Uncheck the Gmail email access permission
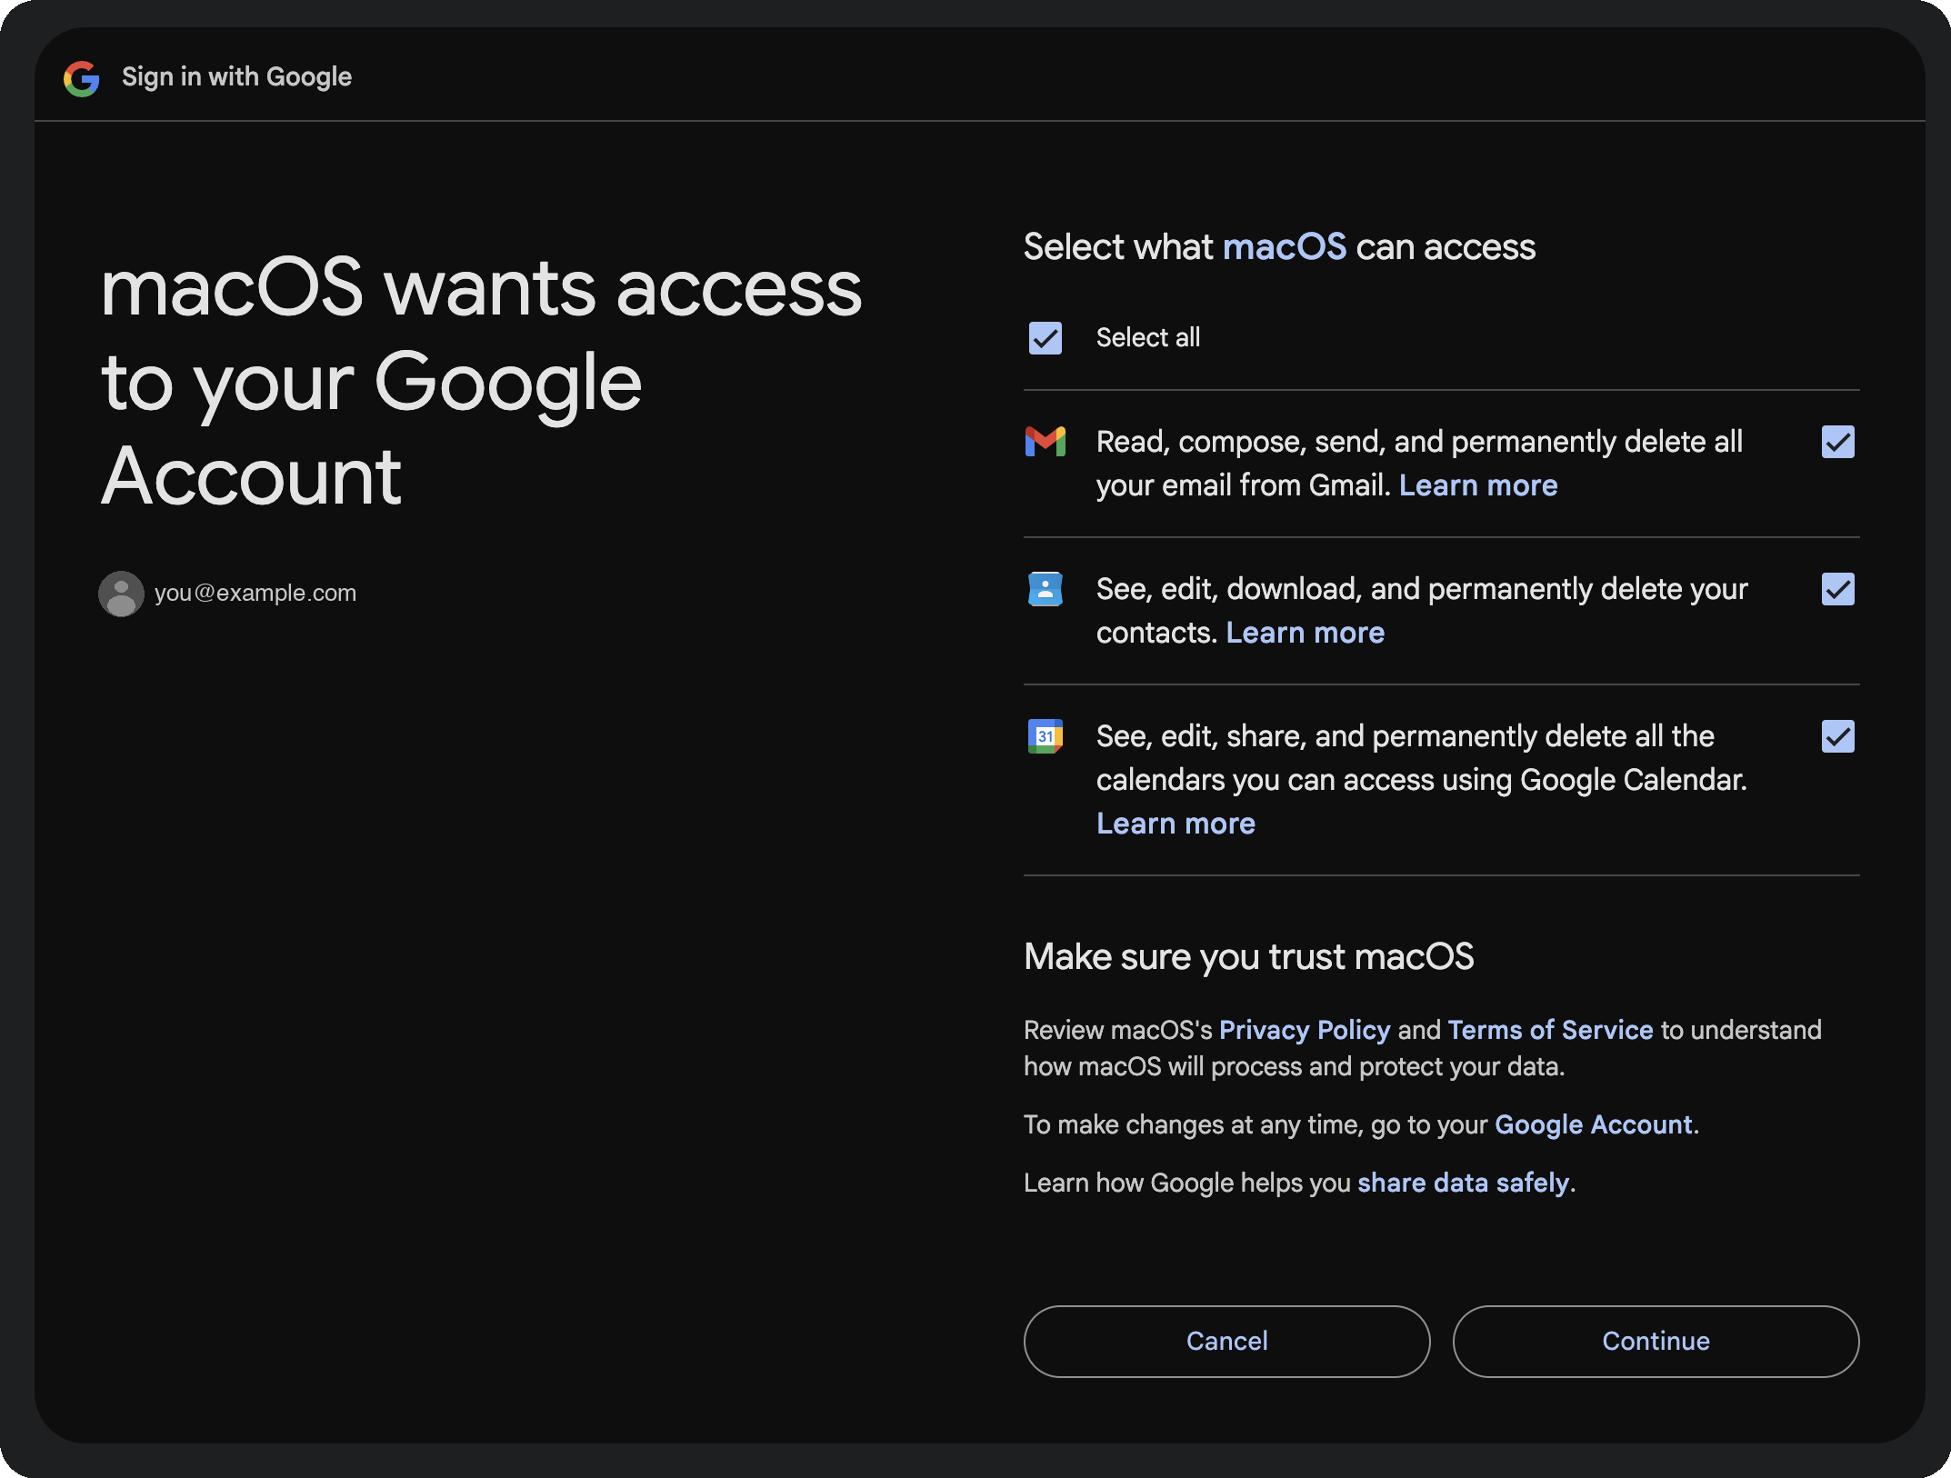The width and height of the screenshot is (1951, 1478). (x=1837, y=442)
